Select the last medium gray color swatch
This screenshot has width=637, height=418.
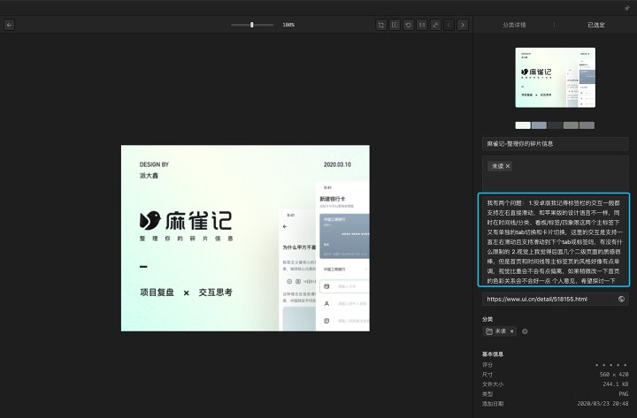(587, 125)
